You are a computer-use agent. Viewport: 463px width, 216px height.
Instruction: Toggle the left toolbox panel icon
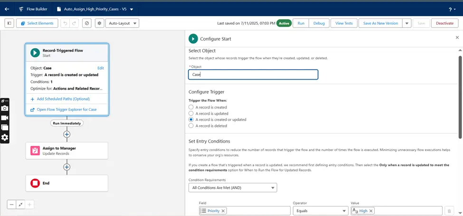(9, 23)
